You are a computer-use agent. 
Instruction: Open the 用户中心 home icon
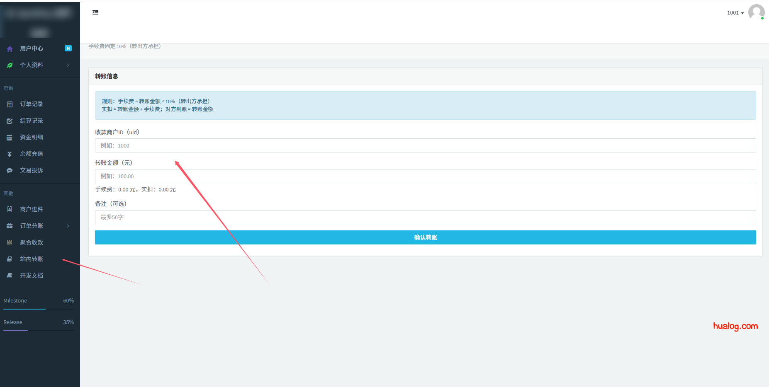(x=10, y=49)
